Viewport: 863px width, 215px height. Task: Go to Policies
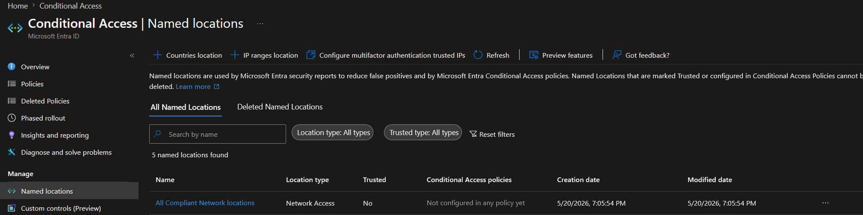click(x=32, y=84)
